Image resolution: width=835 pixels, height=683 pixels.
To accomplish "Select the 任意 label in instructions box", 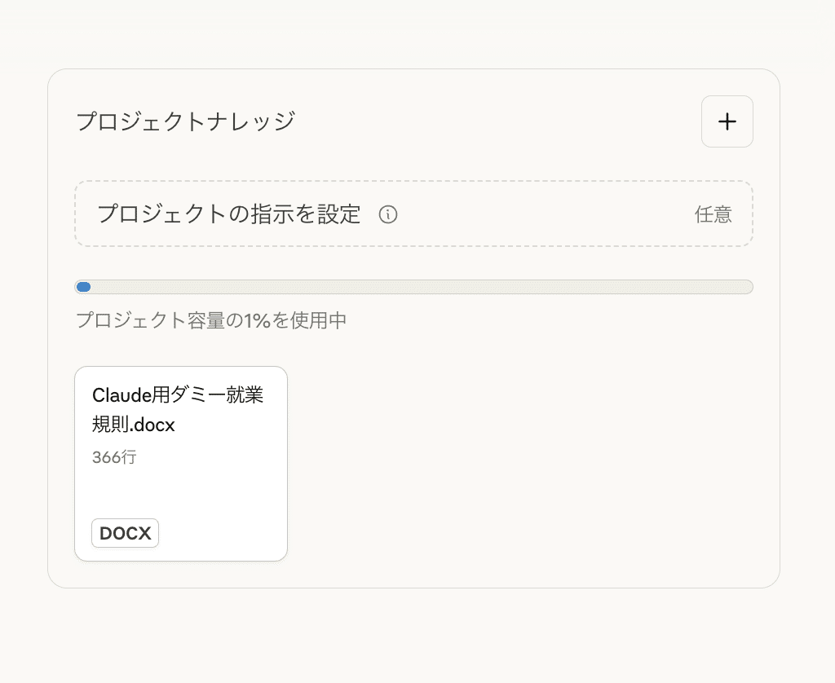I will 713,214.
